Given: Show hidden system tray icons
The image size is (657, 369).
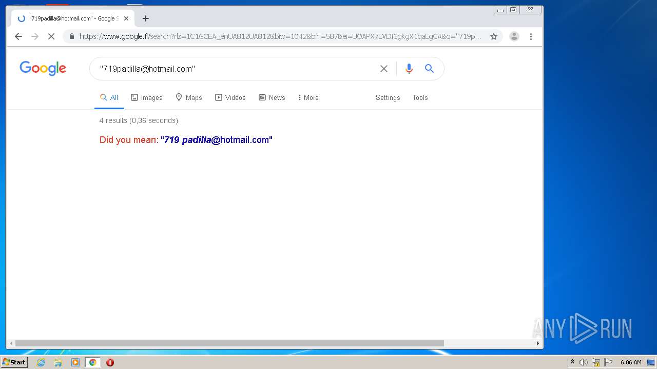Looking at the screenshot, I should pyautogui.click(x=572, y=362).
